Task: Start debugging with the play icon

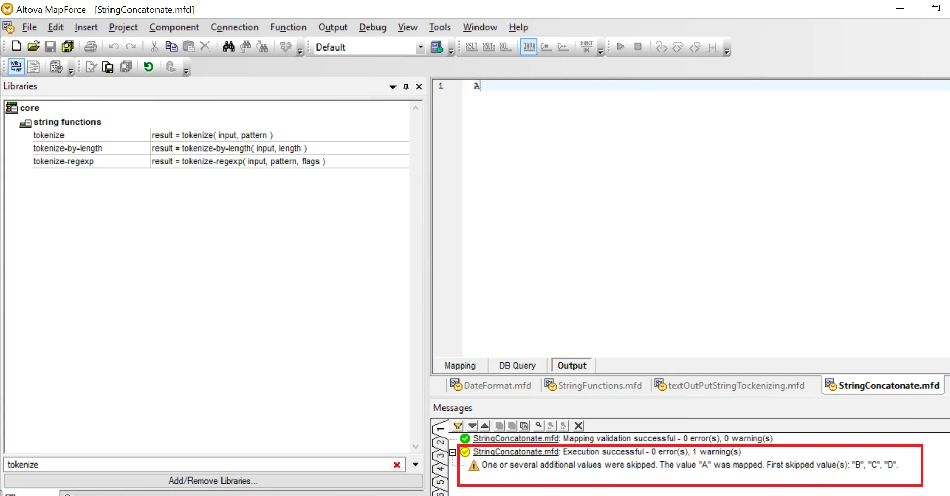Action: [x=621, y=46]
